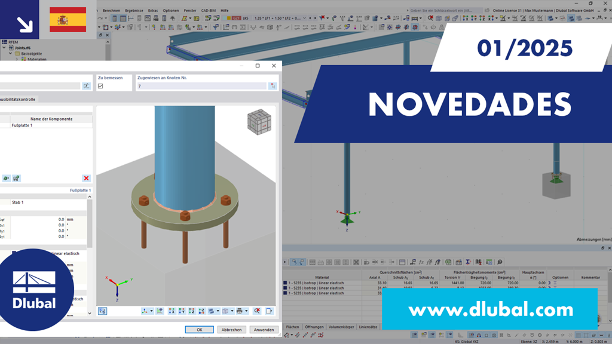
Task: Click reverse Z view icon in preview toolbar
Action: 201,311
